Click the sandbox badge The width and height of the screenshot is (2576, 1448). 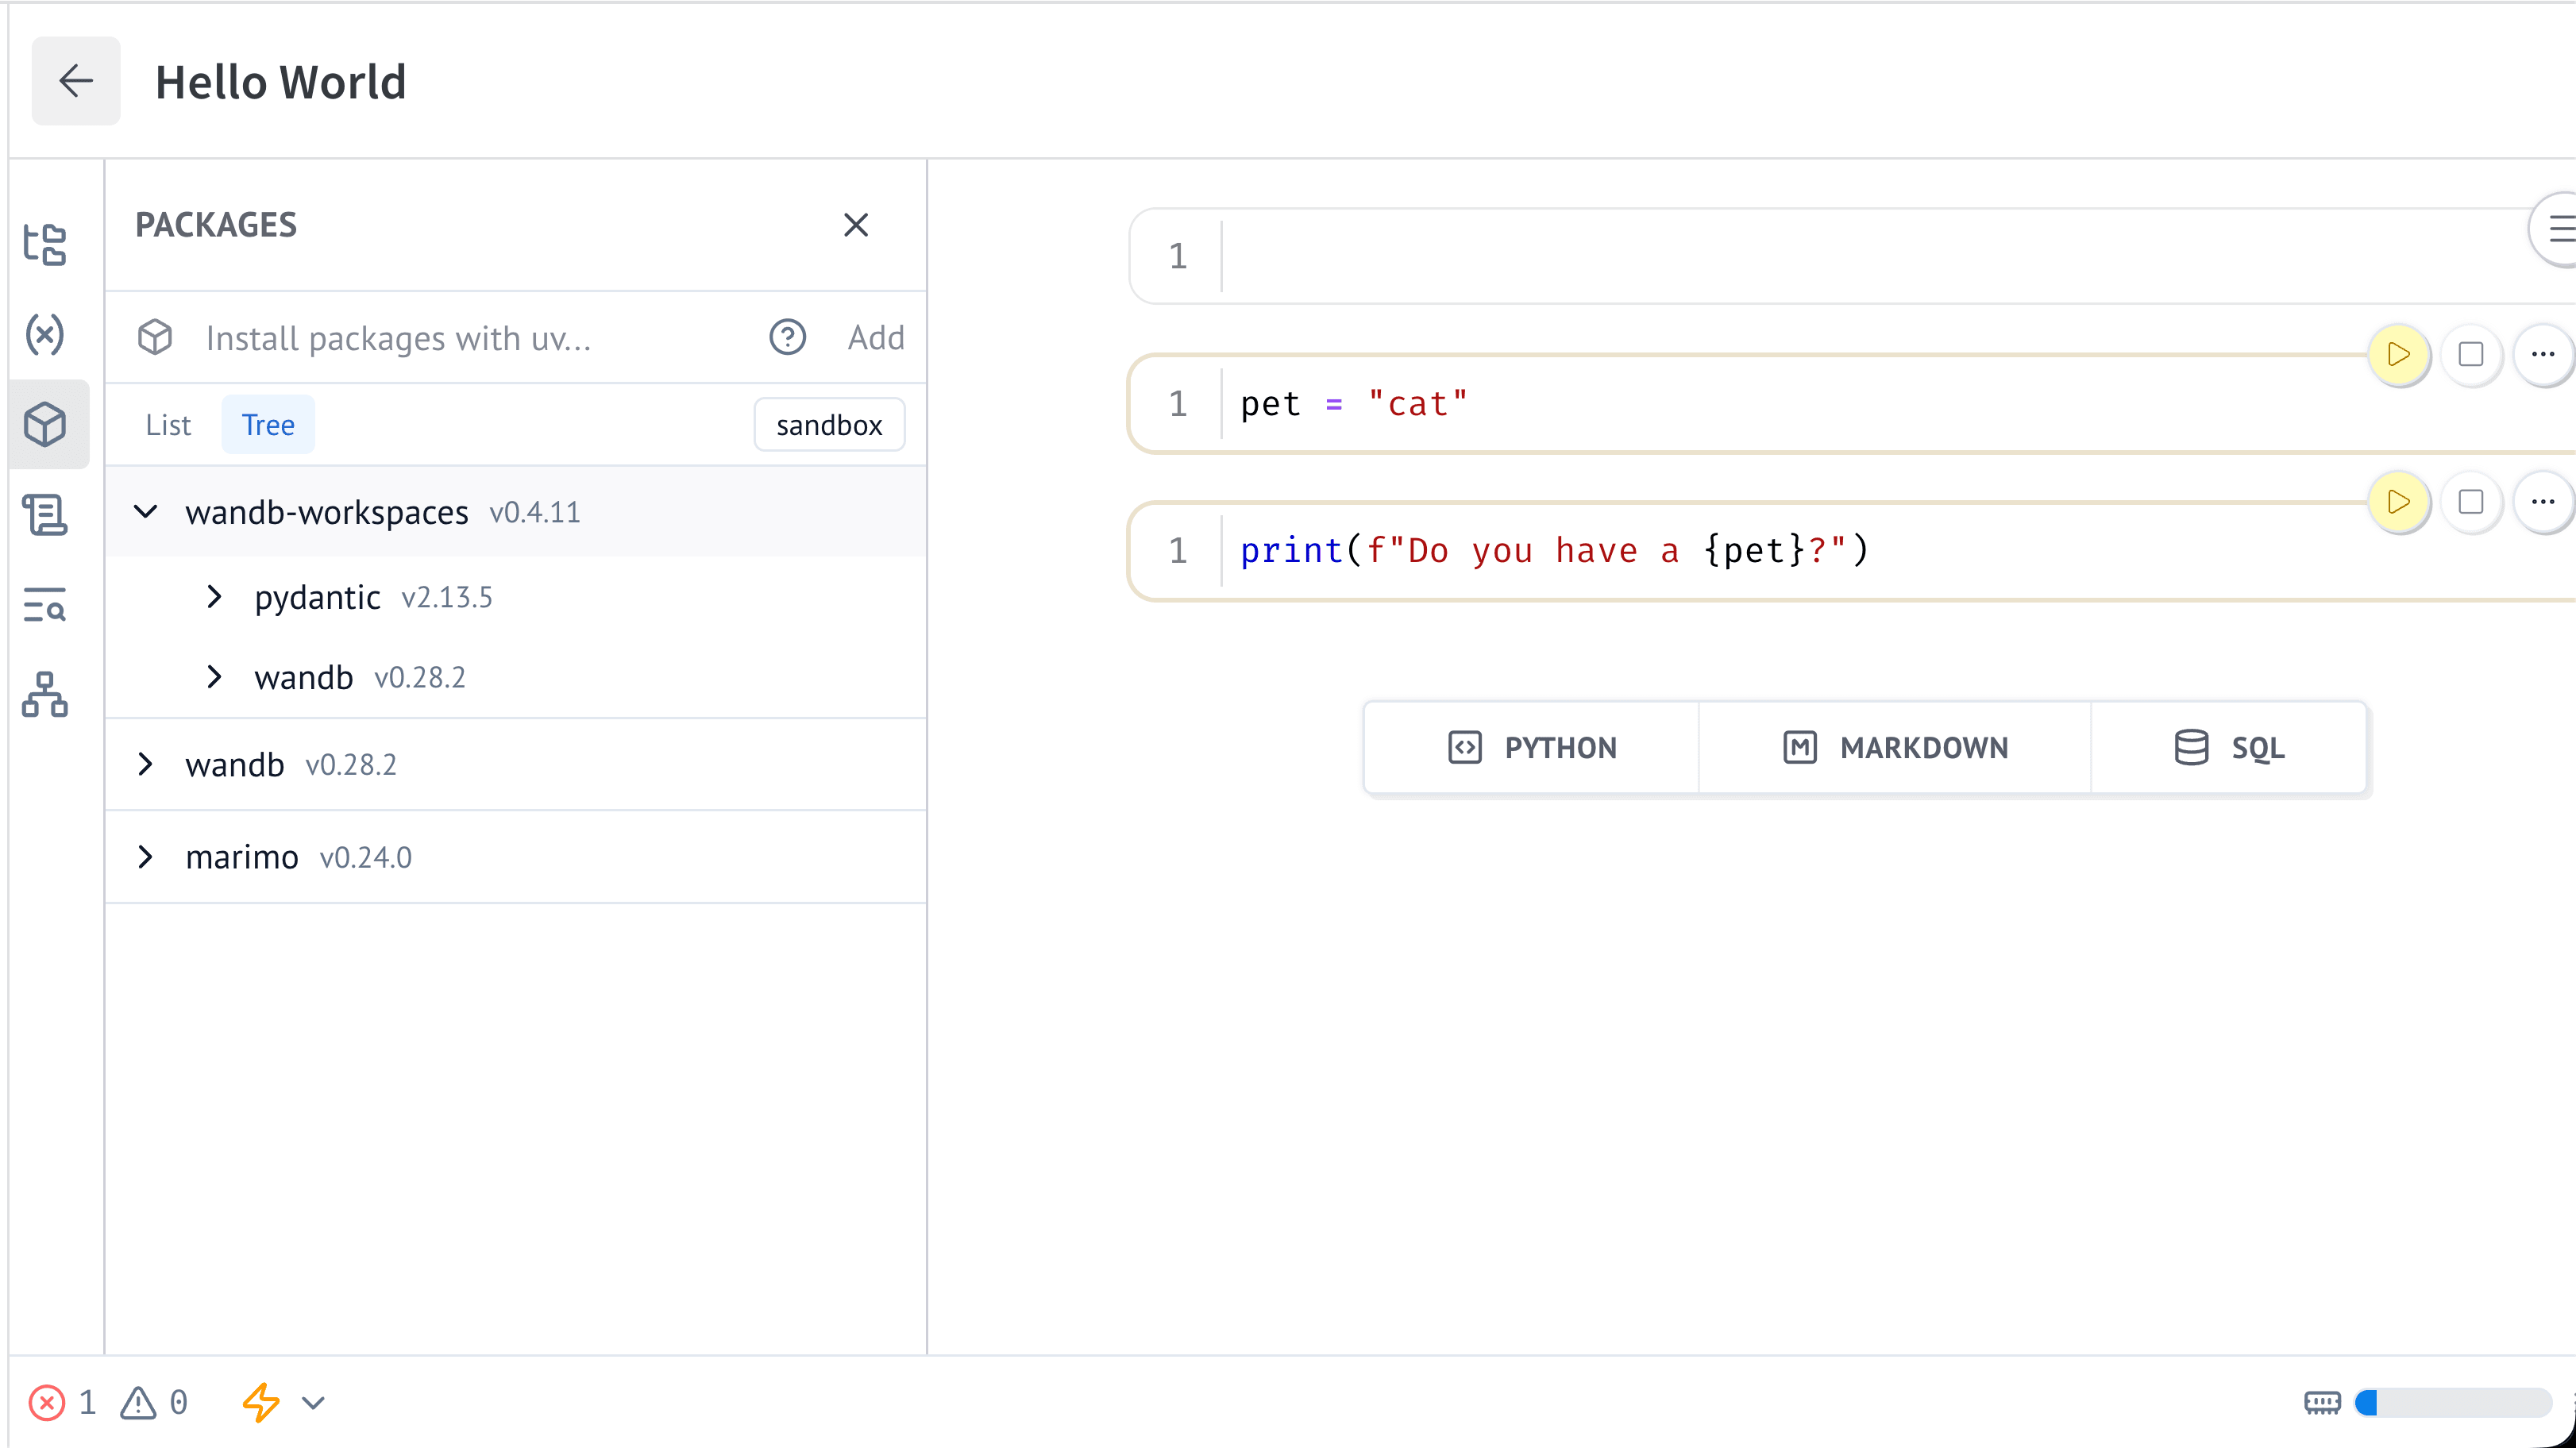829,425
